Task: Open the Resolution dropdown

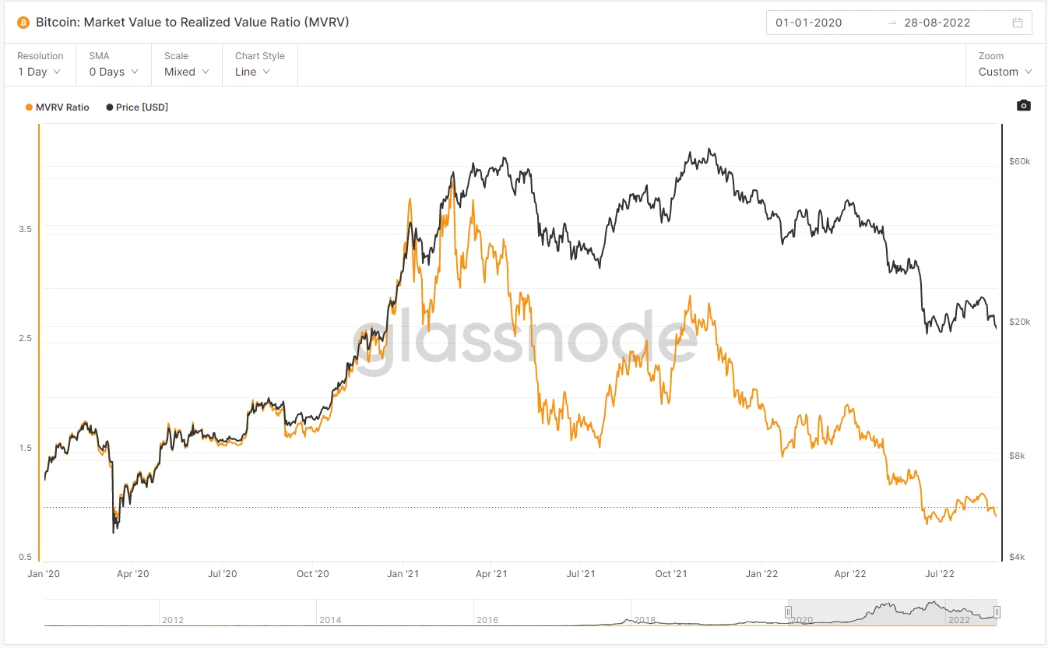Action: point(40,72)
